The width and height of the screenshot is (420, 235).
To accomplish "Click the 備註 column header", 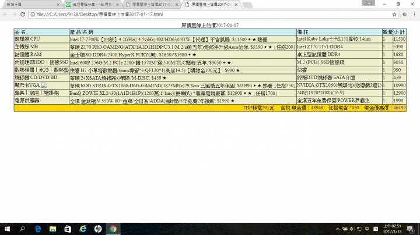I will [x=339, y=32].
